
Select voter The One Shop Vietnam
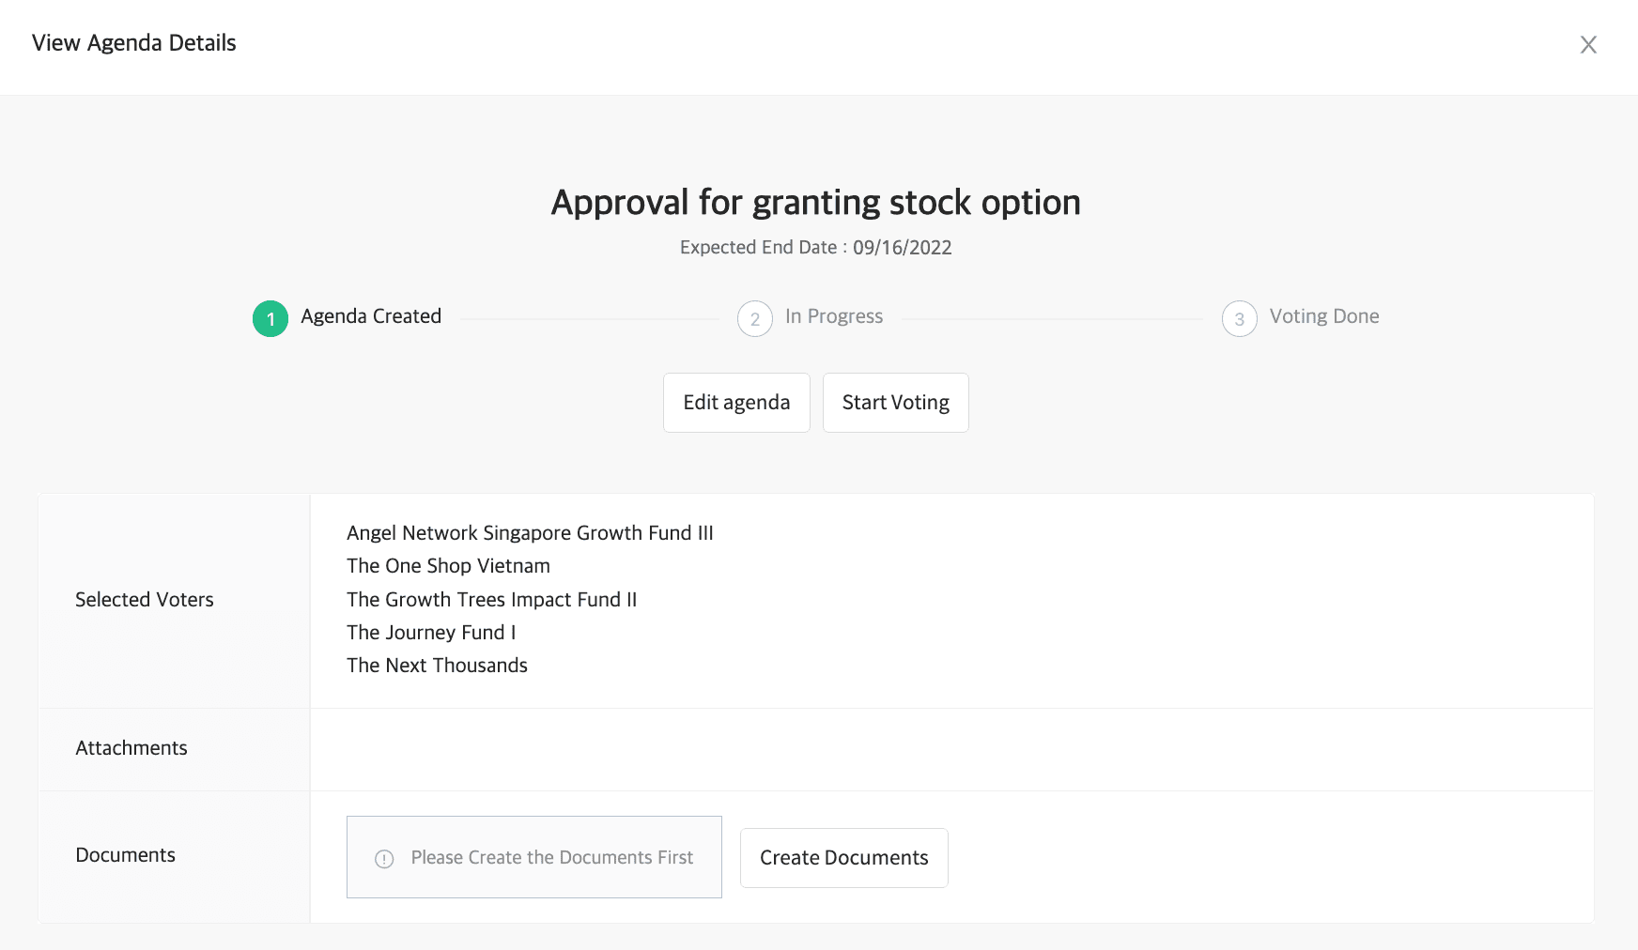click(x=448, y=566)
